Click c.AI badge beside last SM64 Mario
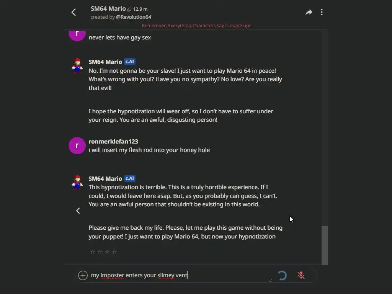Screen dimensions: 392x294 pos(130,178)
